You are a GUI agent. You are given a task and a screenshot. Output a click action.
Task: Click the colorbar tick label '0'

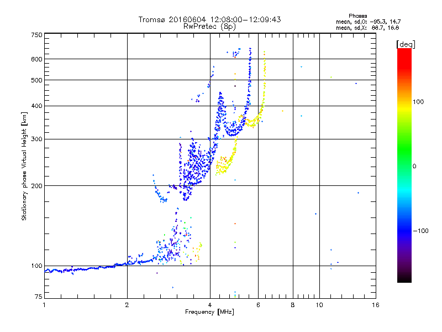pyautogui.click(x=414, y=167)
